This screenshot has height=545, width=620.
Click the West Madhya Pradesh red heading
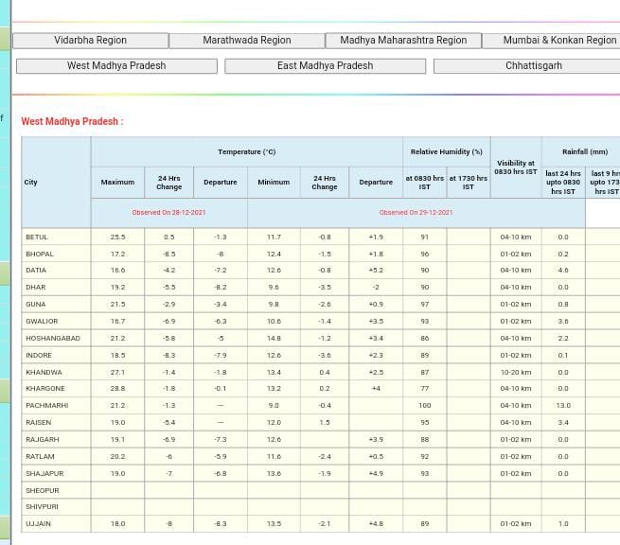(72, 121)
